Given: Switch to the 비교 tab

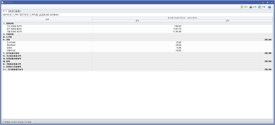Looking at the screenshot, I should point(11,11).
